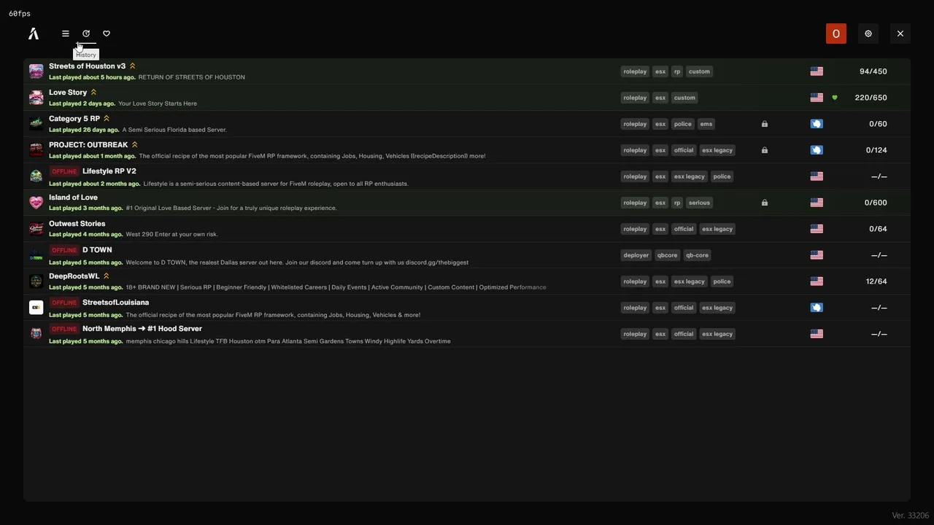934x525 pixels.
Task: Open PROJECT: OUTBREAK server entry
Action: click(x=467, y=150)
